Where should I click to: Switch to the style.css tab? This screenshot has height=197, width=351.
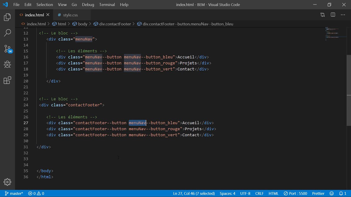click(70, 15)
